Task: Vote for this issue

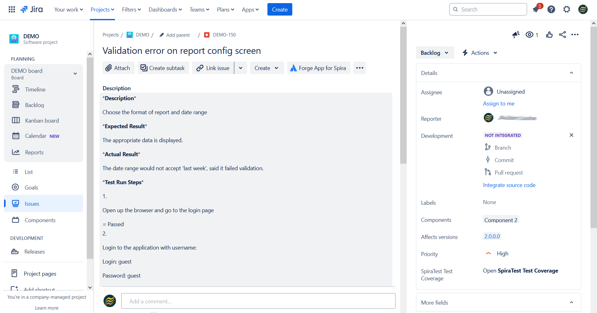Action: click(x=549, y=35)
